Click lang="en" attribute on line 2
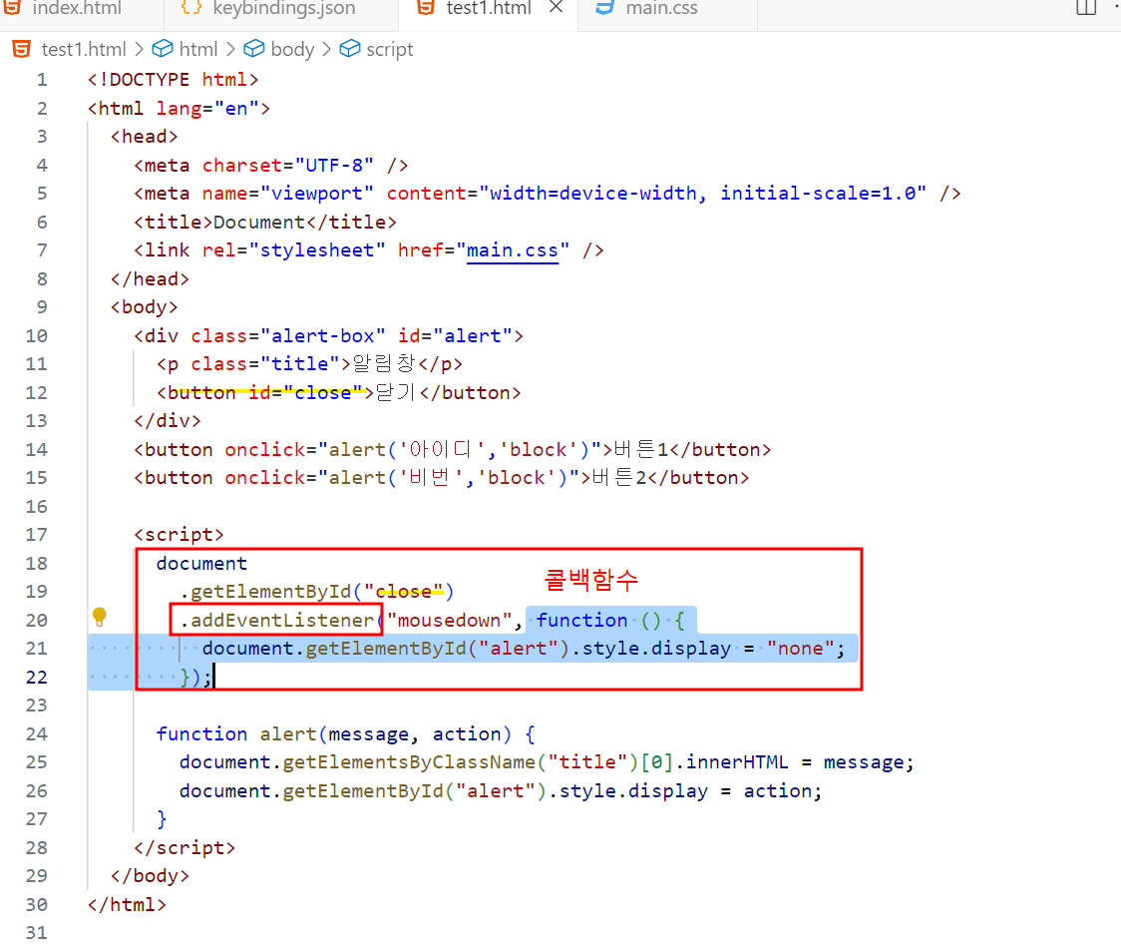1121x951 pixels. pos(207,109)
